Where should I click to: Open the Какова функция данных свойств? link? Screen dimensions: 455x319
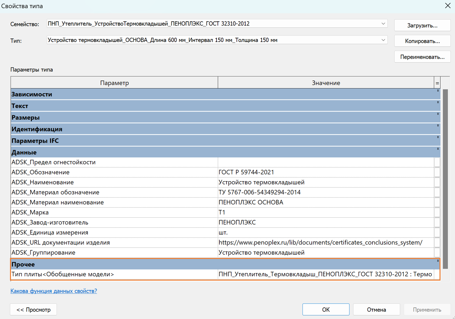tap(54, 291)
